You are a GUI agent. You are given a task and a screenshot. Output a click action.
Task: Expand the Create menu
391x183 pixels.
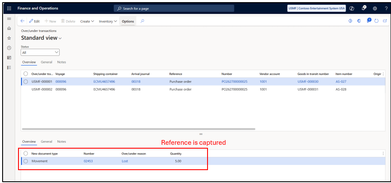87,21
